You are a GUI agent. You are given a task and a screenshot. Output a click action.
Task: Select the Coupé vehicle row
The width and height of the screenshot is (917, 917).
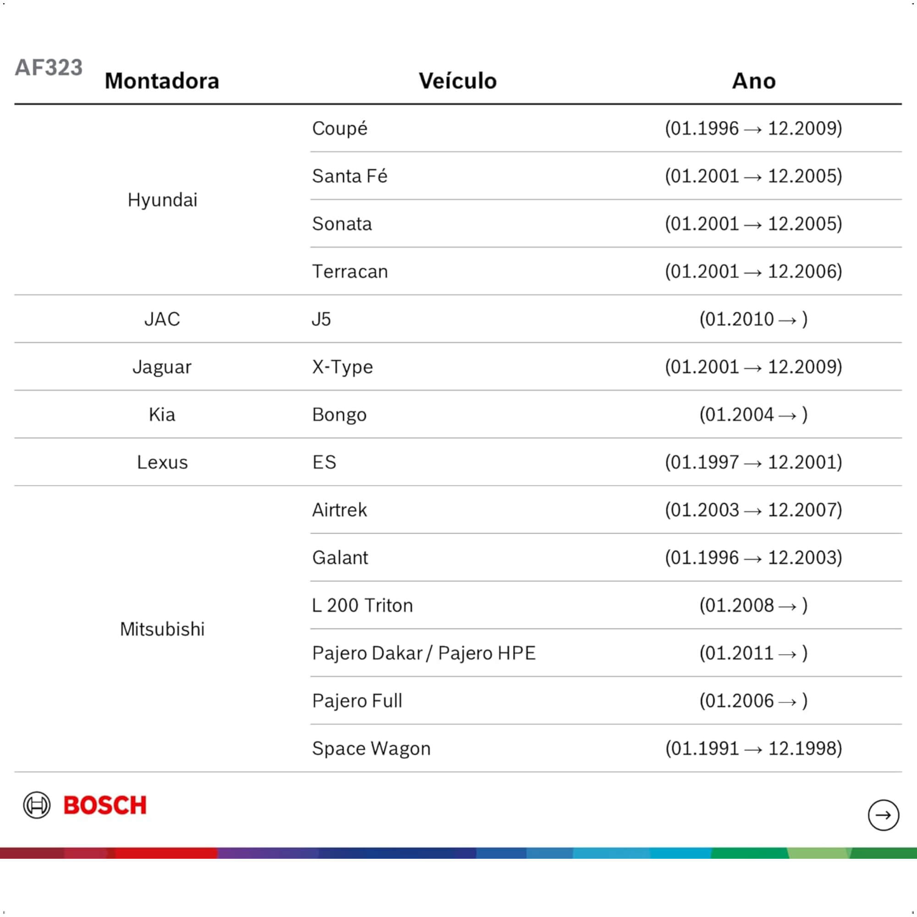(606, 129)
